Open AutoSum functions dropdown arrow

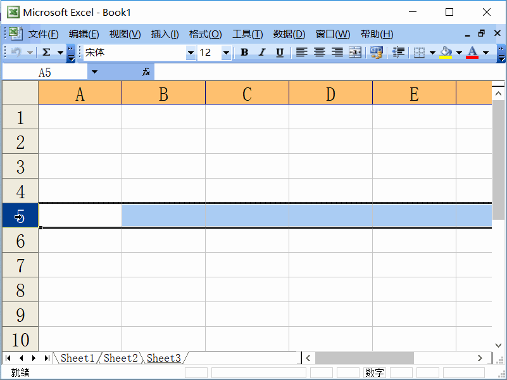point(60,53)
